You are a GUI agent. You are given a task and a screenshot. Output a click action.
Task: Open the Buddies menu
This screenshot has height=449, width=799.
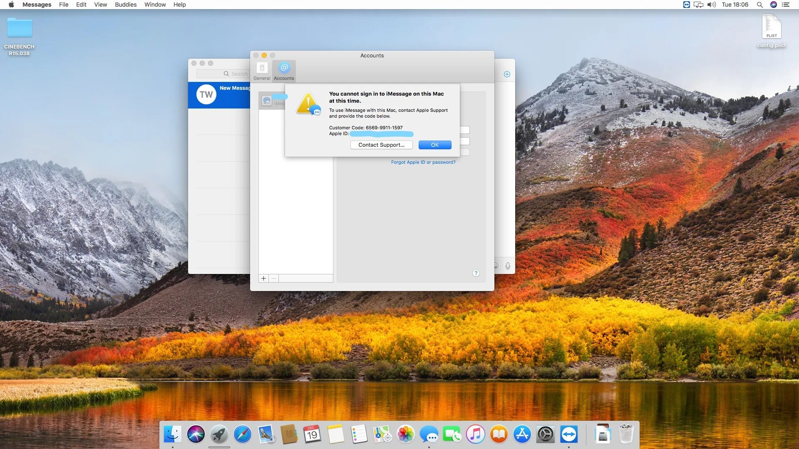(x=125, y=5)
